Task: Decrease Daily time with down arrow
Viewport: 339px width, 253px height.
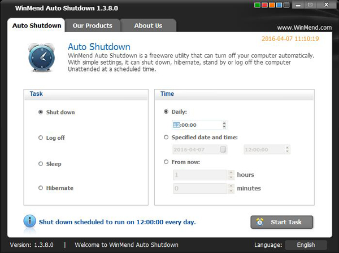Action: pyautogui.click(x=224, y=127)
